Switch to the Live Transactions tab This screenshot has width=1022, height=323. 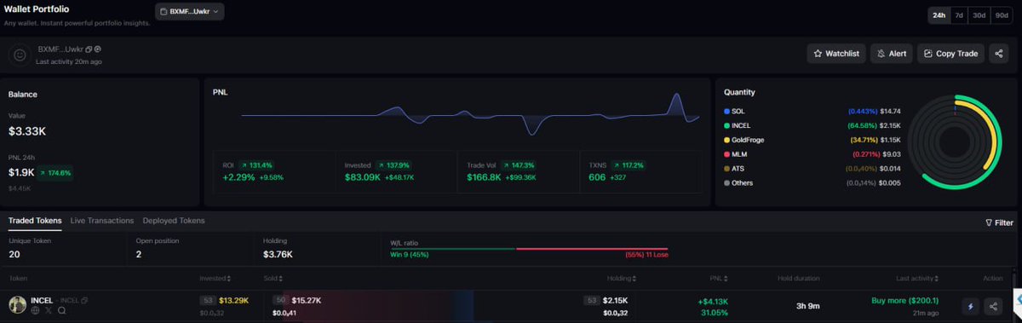tap(102, 221)
